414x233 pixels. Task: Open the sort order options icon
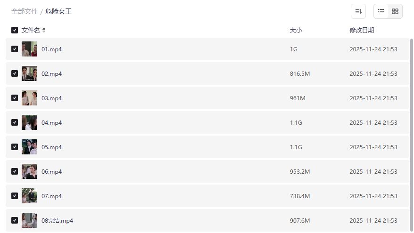click(358, 11)
